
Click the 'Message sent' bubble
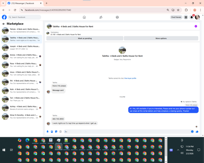click(58, 90)
